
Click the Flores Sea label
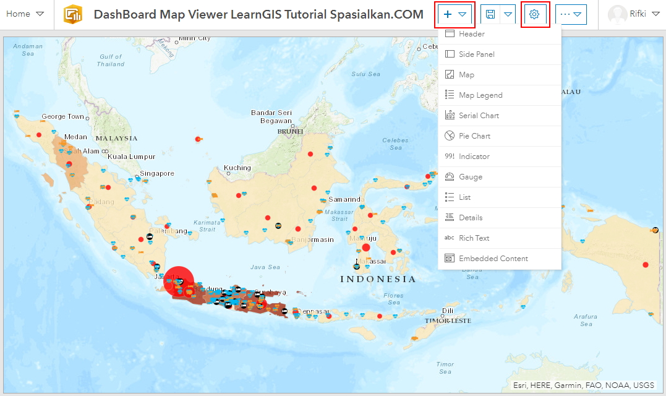pos(394,299)
